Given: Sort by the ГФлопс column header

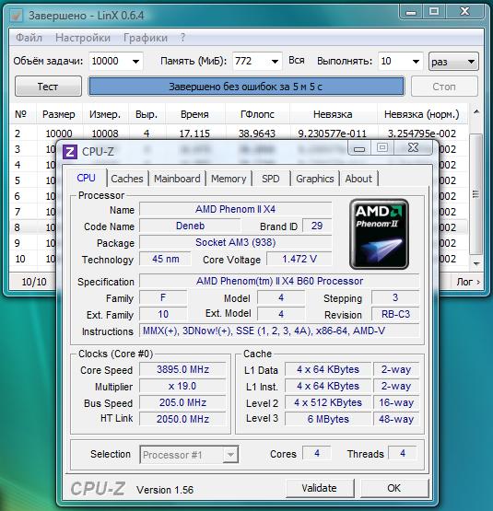Looking at the screenshot, I should click(x=257, y=114).
